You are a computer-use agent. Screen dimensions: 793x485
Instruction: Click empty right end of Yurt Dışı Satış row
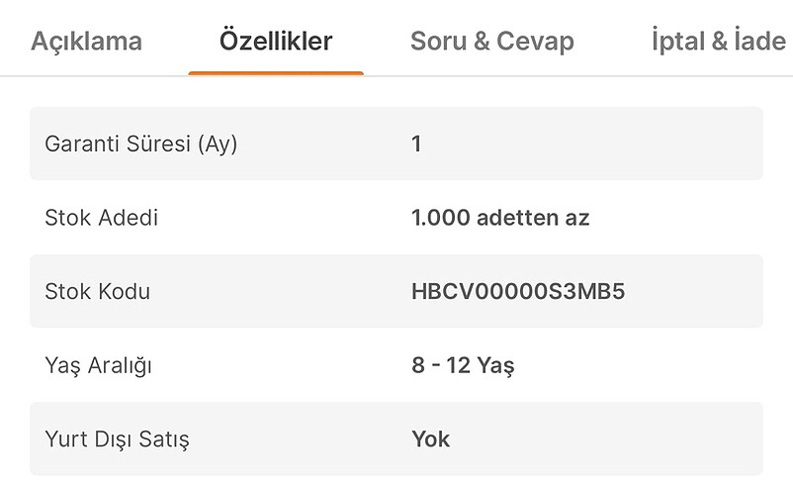[712, 438]
